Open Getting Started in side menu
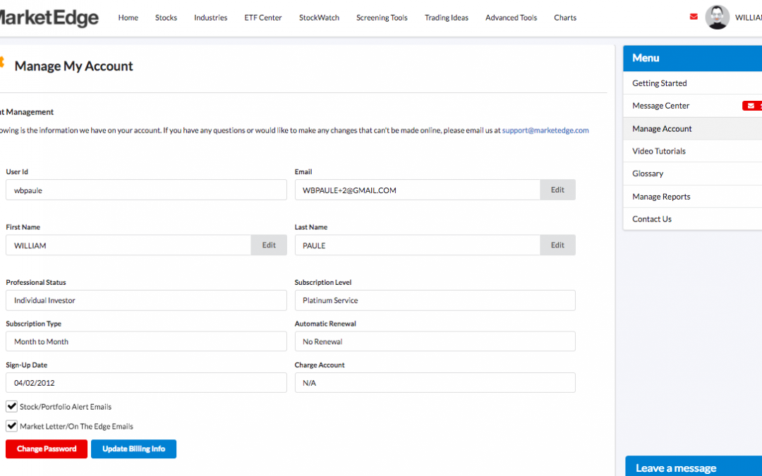This screenshot has height=476, width=762. pyautogui.click(x=693, y=83)
